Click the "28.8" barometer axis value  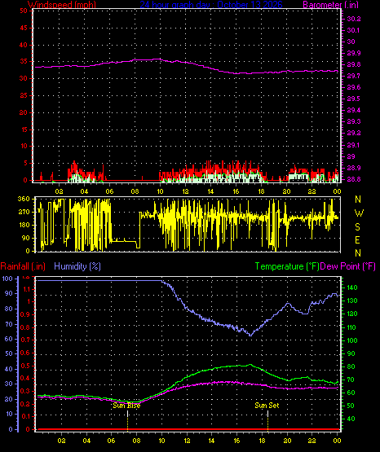354,179
